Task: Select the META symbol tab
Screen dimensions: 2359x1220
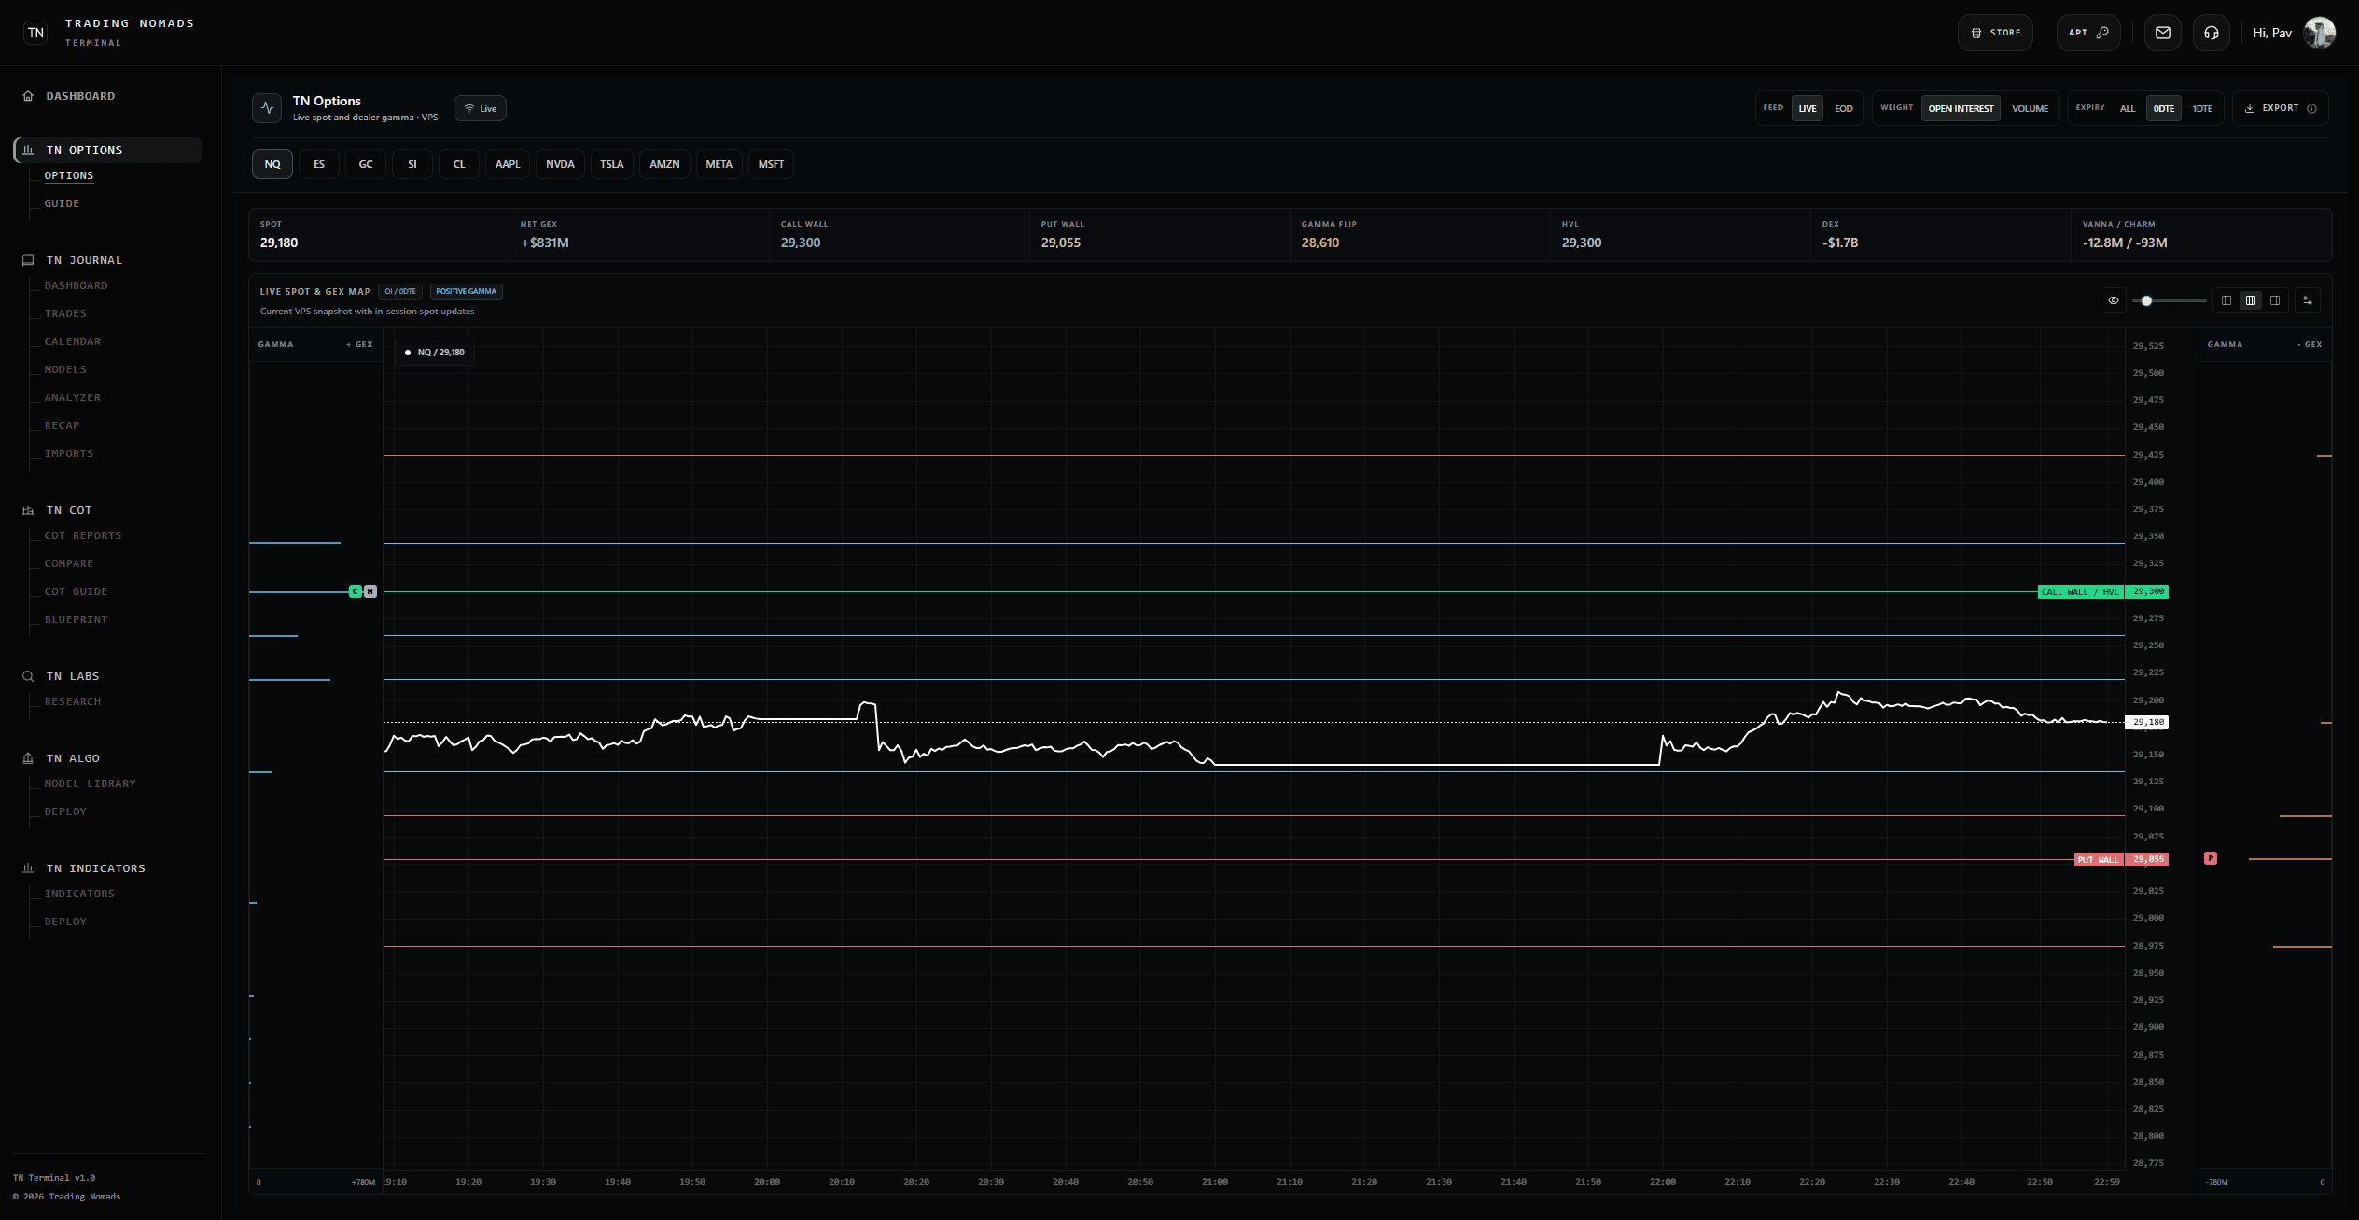Action: [719, 164]
